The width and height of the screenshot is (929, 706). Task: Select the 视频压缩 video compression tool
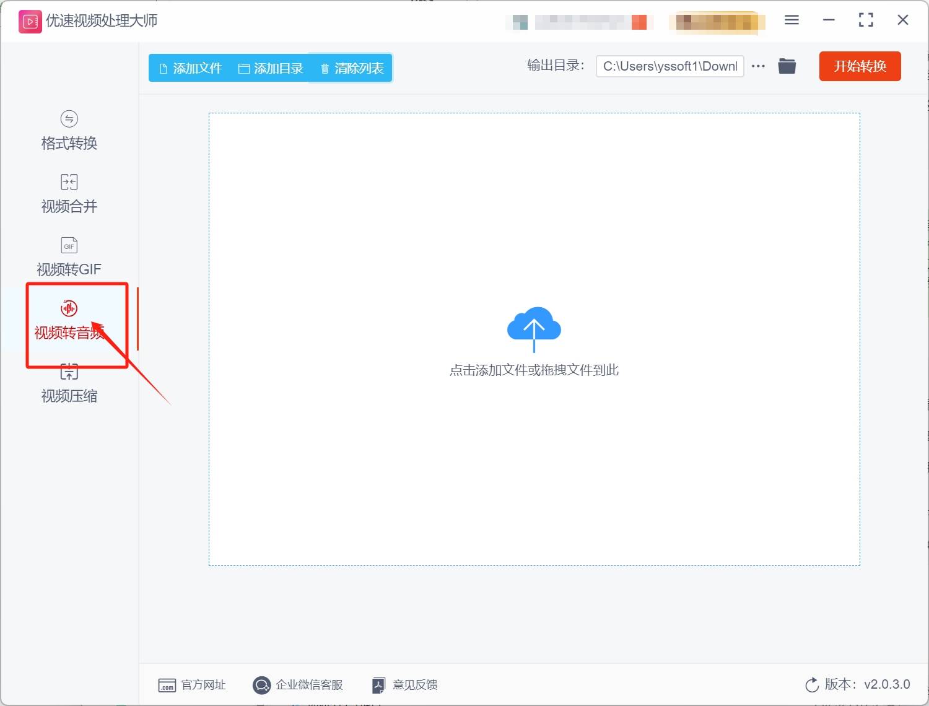(x=68, y=383)
